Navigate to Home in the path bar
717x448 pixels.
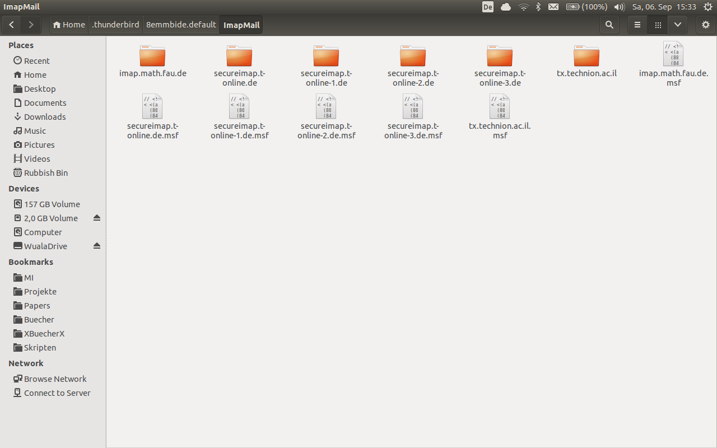69,25
